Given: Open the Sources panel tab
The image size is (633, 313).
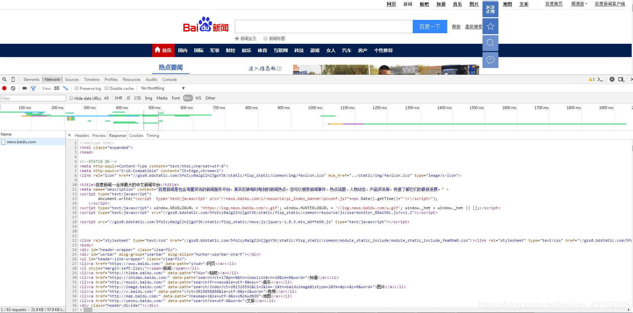Looking at the screenshot, I should tap(72, 80).
